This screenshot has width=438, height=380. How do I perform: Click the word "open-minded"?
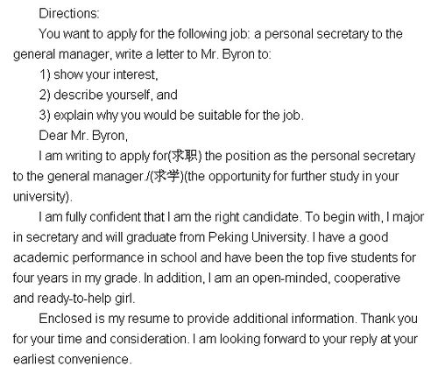pos(290,278)
